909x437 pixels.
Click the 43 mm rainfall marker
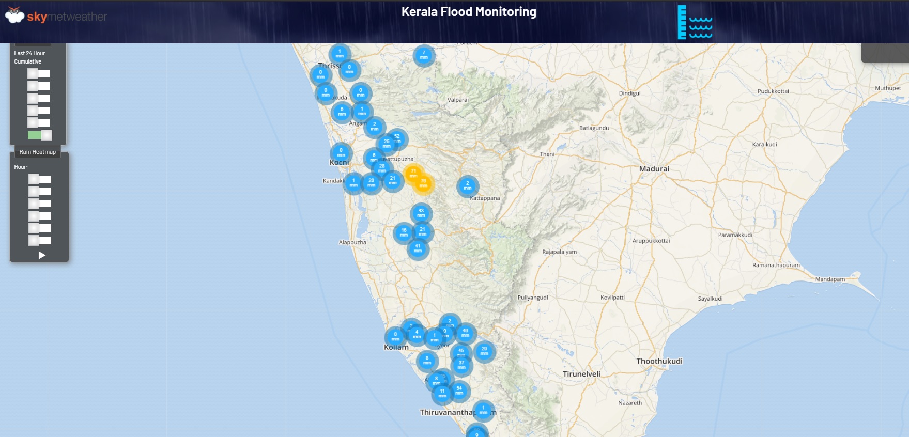click(x=421, y=213)
